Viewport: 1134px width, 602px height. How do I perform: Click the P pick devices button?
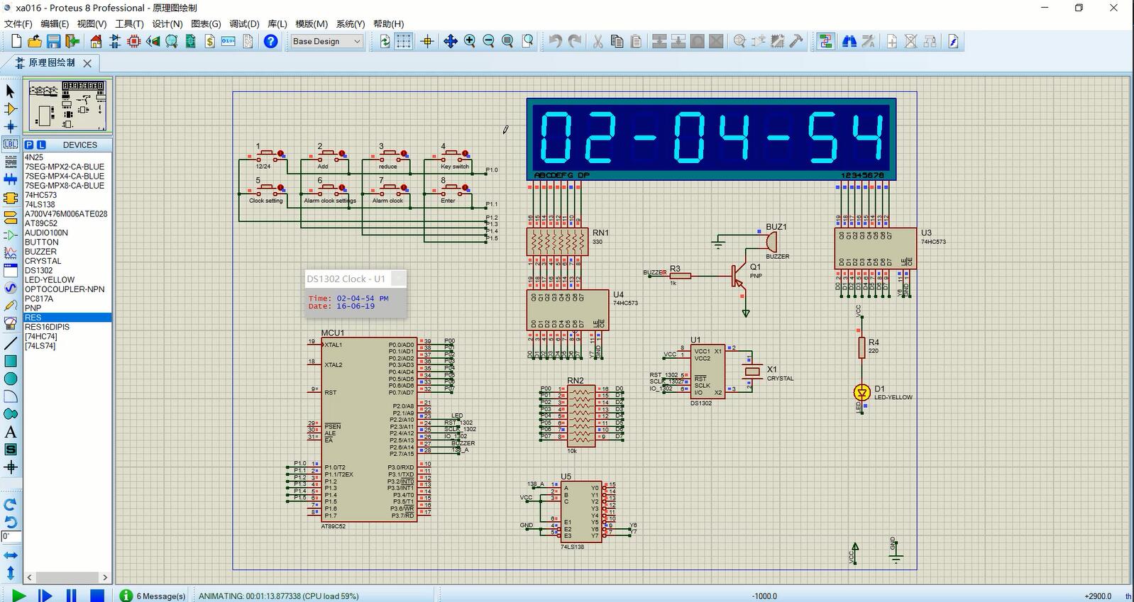tap(29, 145)
